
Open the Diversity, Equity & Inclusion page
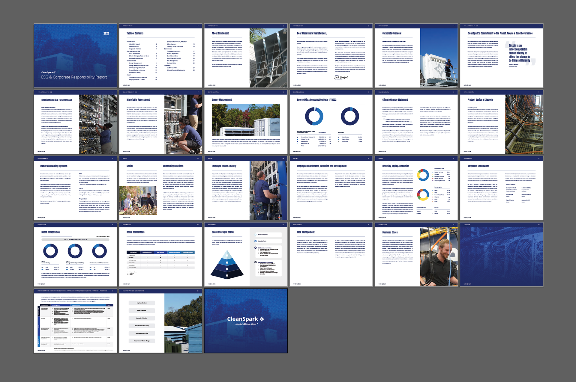[x=416, y=188]
